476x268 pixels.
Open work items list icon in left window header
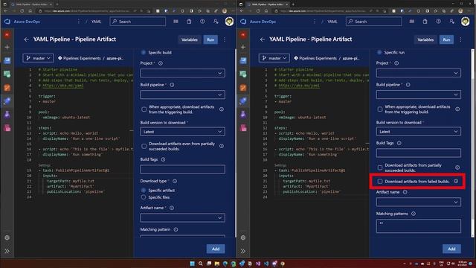coord(176,22)
